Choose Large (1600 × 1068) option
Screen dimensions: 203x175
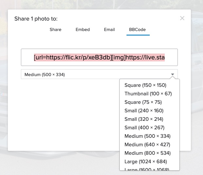[147, 169]
